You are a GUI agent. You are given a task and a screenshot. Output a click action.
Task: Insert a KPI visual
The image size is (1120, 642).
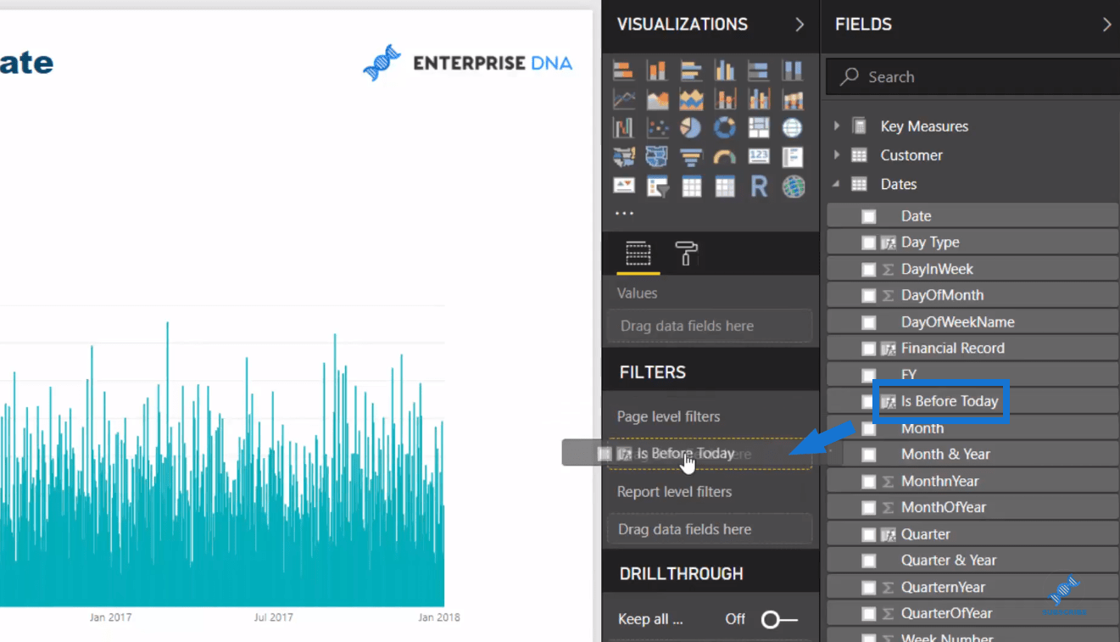tap(624, 186)
